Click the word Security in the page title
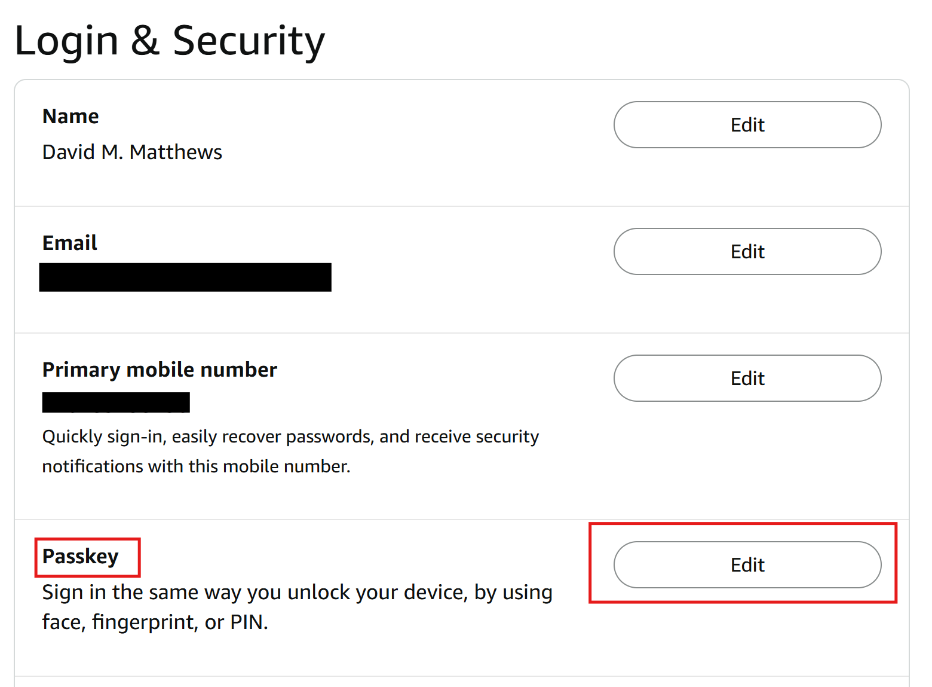 click(x=249, y=42)
